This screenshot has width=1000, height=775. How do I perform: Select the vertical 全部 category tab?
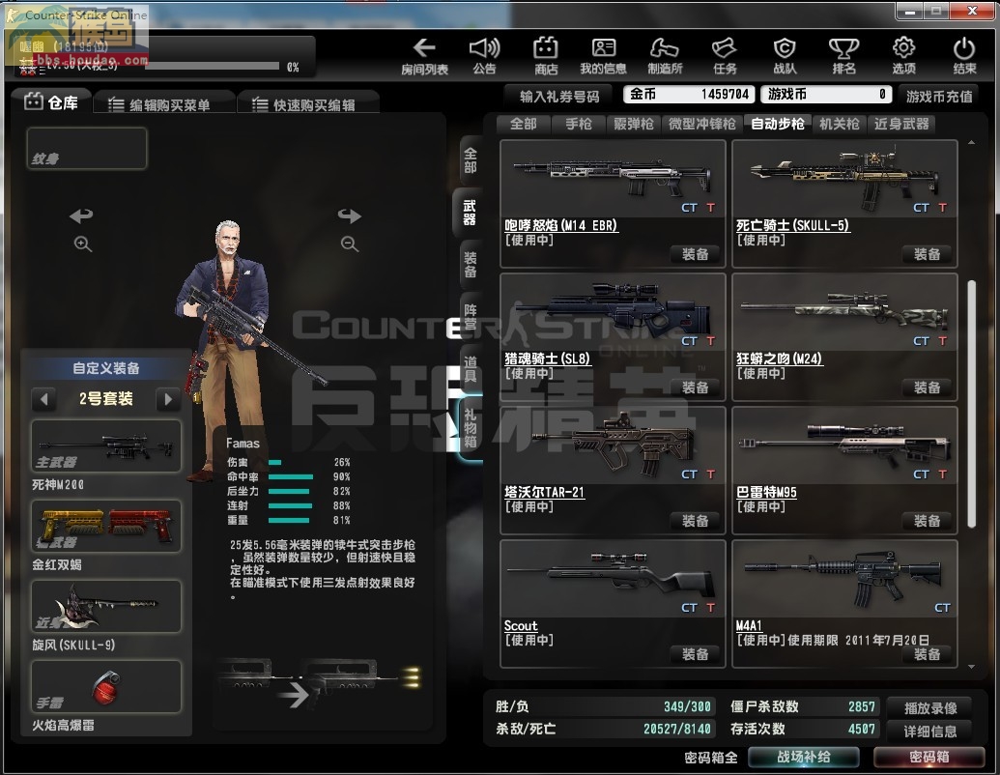[x=470, y=160]
